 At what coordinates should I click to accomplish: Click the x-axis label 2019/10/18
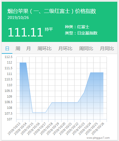coord(46,129)
